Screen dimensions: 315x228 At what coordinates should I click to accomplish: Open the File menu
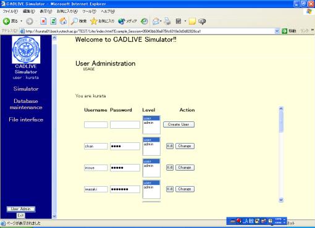point(10,12)
